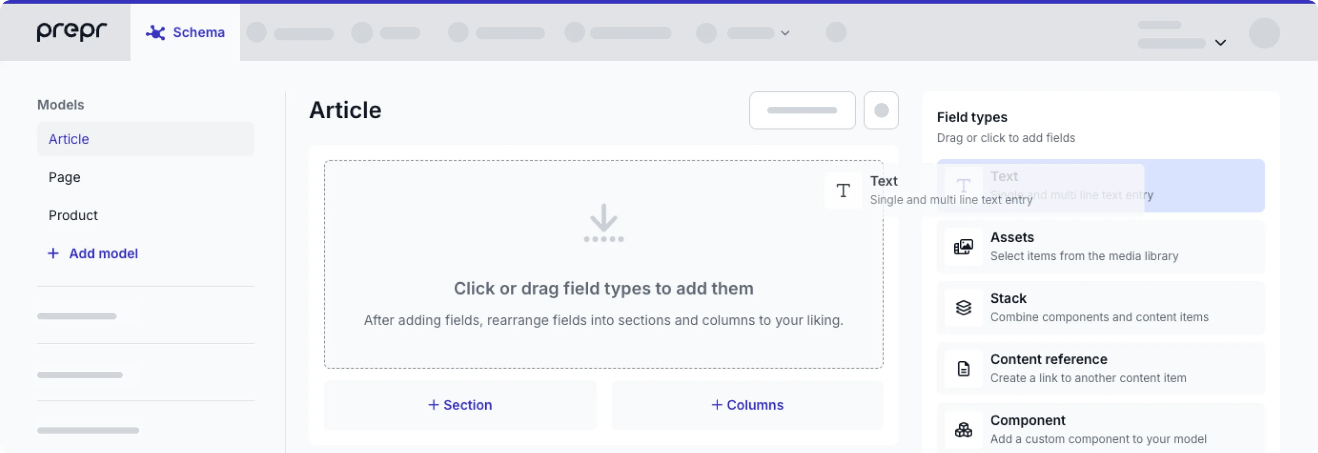Add the Content reference field type

[x=1100, y=369]
